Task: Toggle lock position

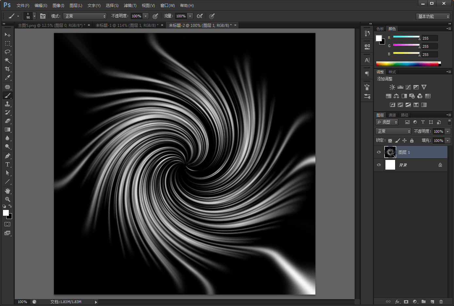Action: (x=404, y=141)
